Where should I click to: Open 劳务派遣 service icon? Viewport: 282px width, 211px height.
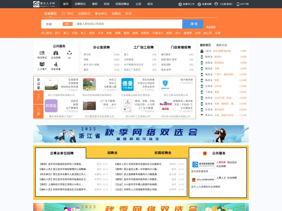click(x=56, y=64)
